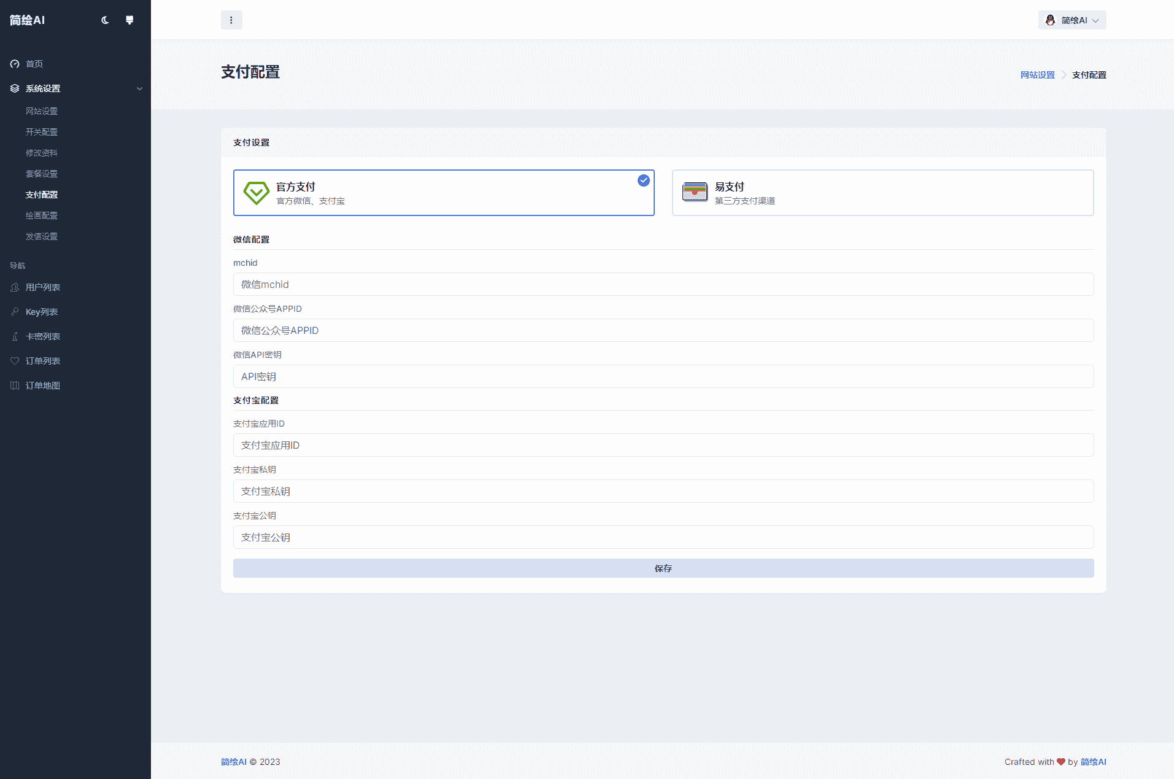1174x779 pixels.
Task: Click the 微信mchid input field
Action: 663,284
